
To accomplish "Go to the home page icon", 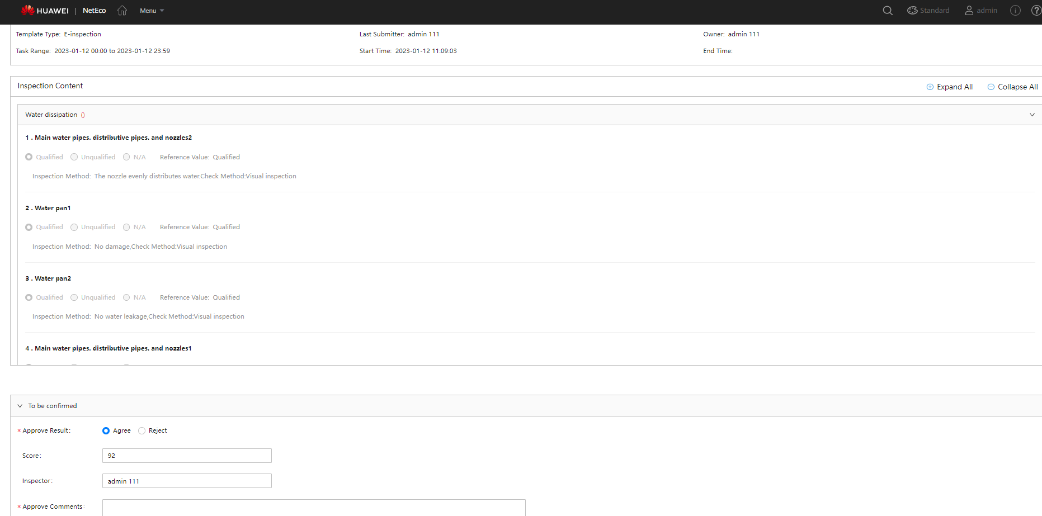I will point(122,11).
